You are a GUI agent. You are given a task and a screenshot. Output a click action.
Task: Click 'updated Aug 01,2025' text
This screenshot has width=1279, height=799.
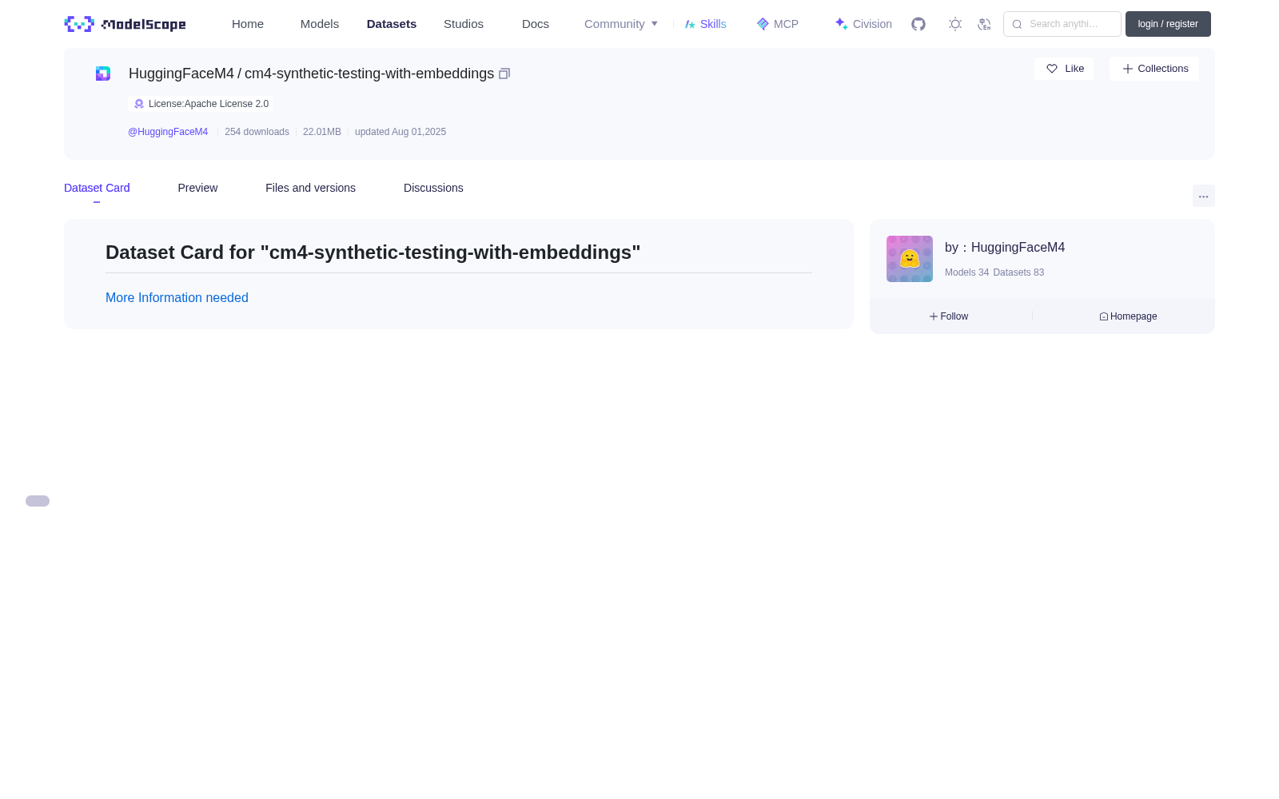click(x=400, y=132)
